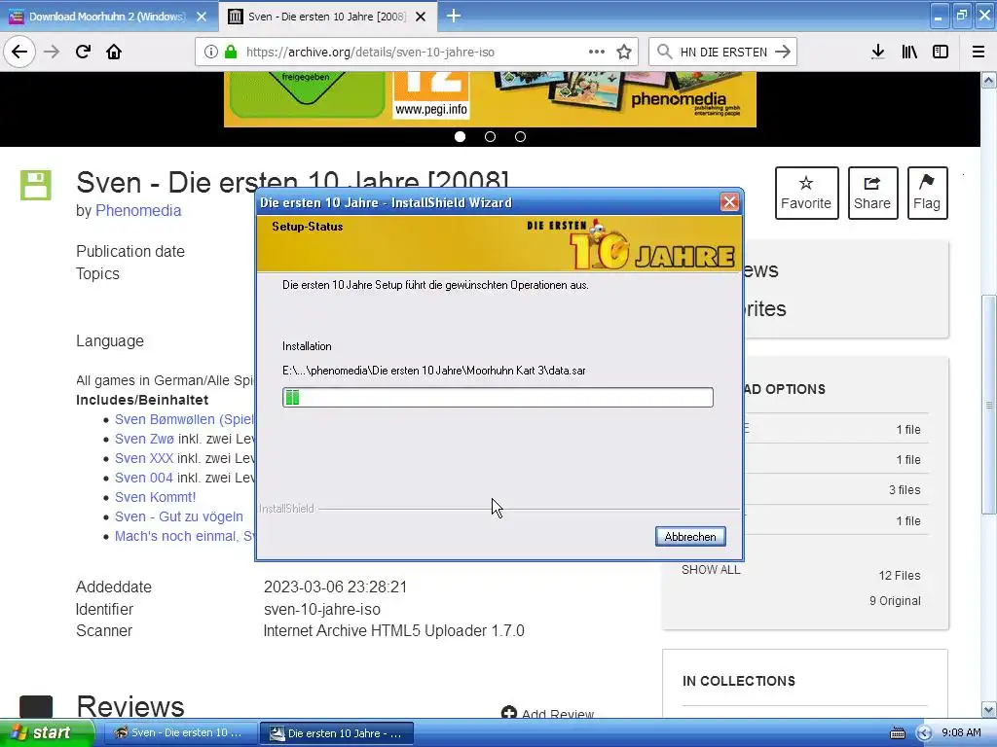Close the InstallShield Wizard dialog

729,202
